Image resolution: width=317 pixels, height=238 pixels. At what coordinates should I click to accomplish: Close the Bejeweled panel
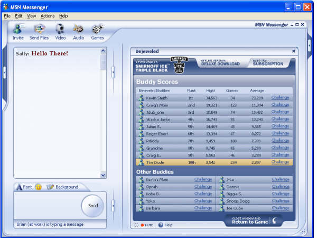[294, 51]
